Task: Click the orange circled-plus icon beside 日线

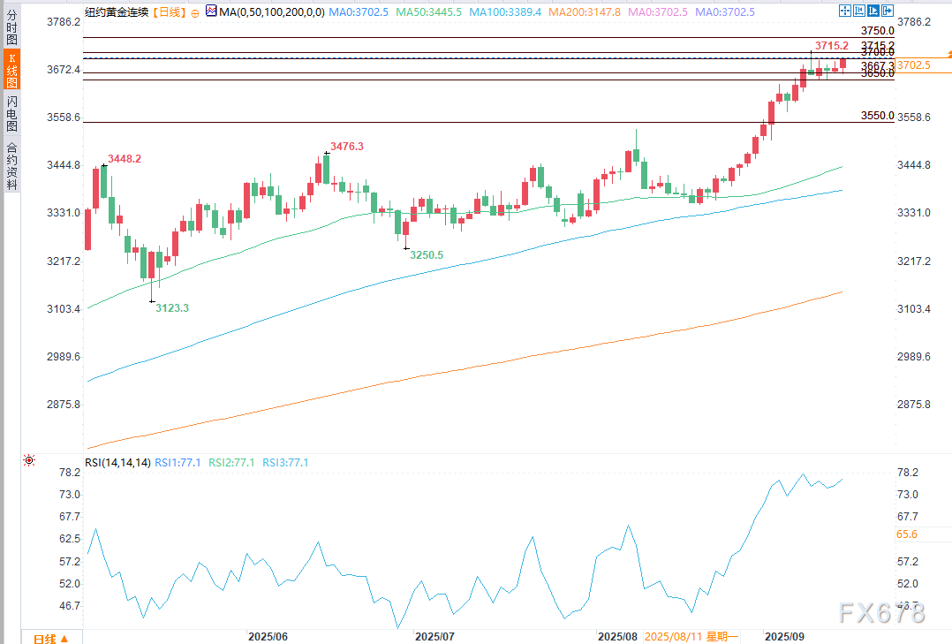Action: pos(195,13)
